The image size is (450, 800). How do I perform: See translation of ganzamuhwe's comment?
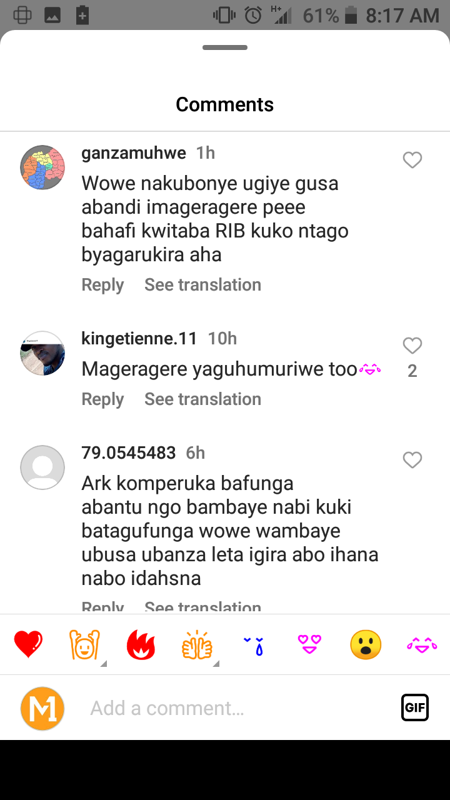pos(202,285)
